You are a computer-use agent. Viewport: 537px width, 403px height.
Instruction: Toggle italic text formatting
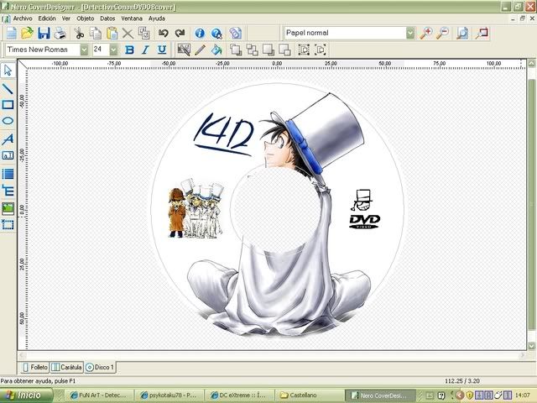pyautogui.click(x=146, y=50)
